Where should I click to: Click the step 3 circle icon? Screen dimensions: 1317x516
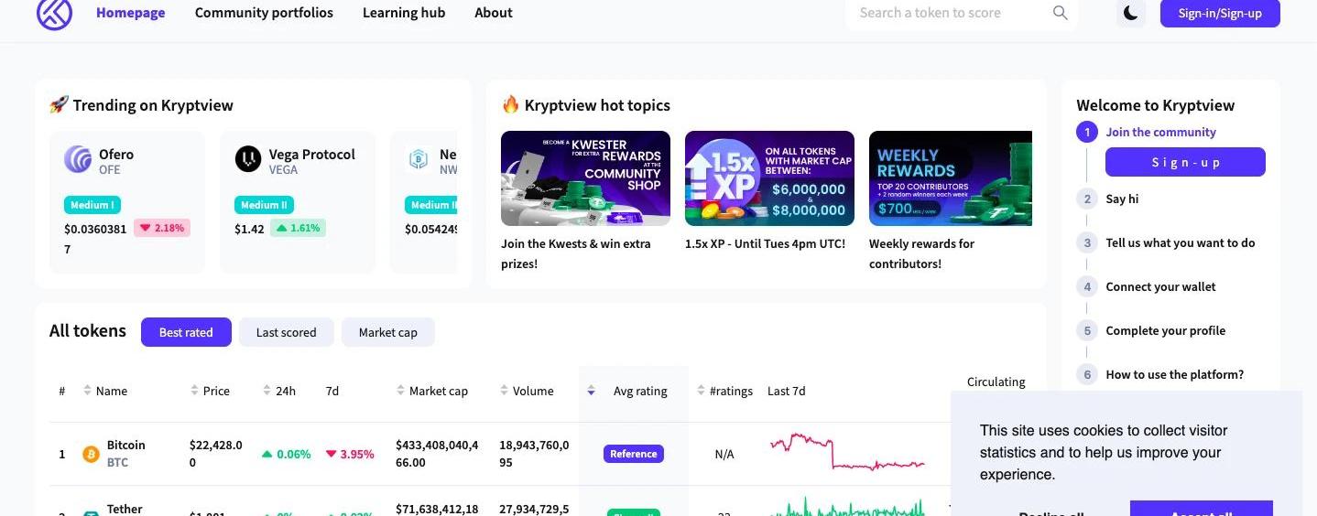[x=1087, y=242]
